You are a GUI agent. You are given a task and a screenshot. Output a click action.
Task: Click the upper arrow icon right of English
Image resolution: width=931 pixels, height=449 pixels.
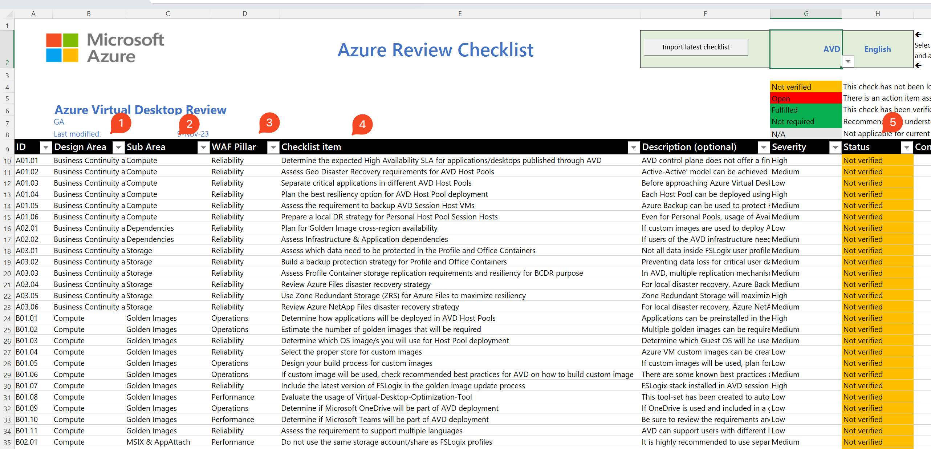click(x=919, y=35)
